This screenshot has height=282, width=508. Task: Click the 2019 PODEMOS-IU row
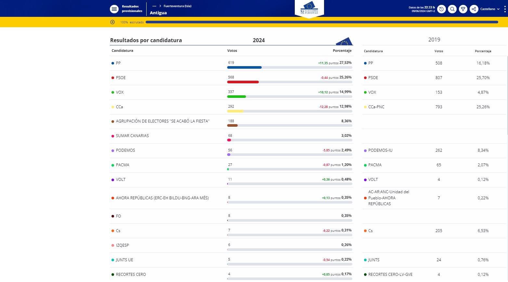tap(434, 150)
